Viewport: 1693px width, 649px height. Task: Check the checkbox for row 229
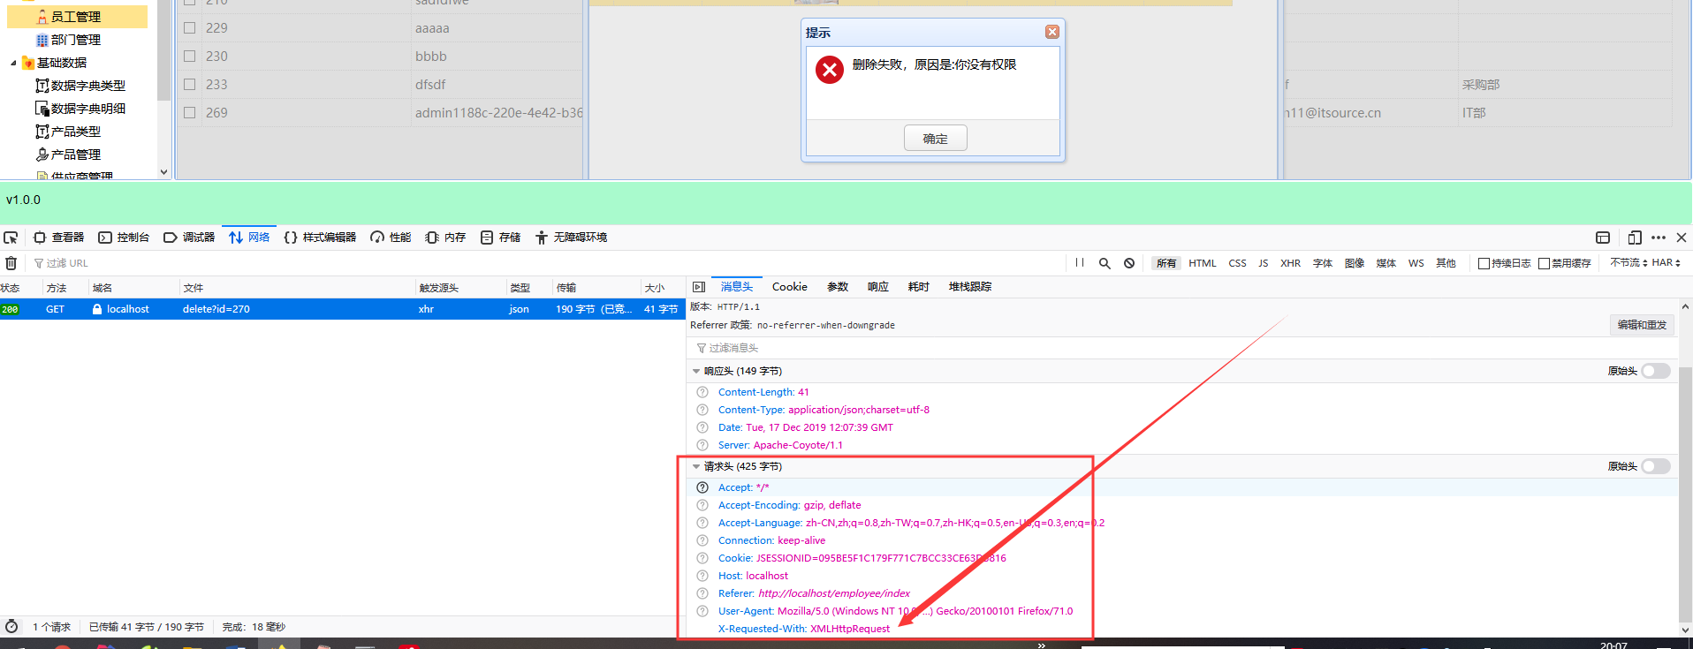click(189, 27)
